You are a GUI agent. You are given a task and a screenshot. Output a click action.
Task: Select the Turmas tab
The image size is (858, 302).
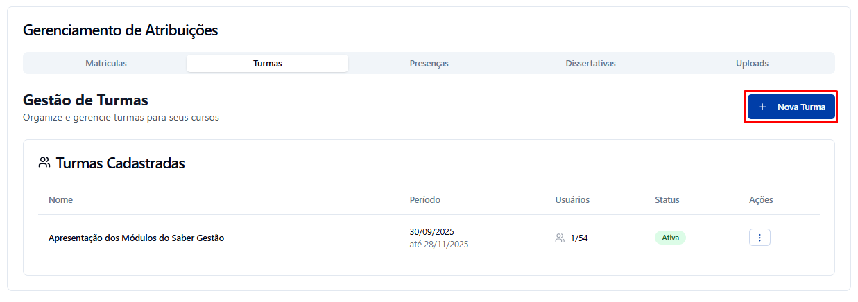pos(267,63)
